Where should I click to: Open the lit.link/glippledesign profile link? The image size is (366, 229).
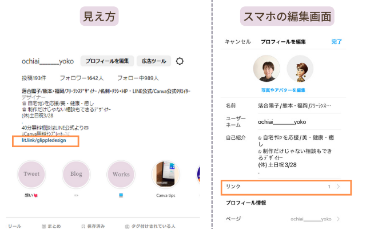[44, 140]
